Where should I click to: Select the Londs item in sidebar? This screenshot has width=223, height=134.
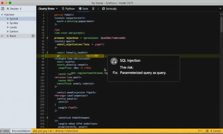click(x=13, y=27)
